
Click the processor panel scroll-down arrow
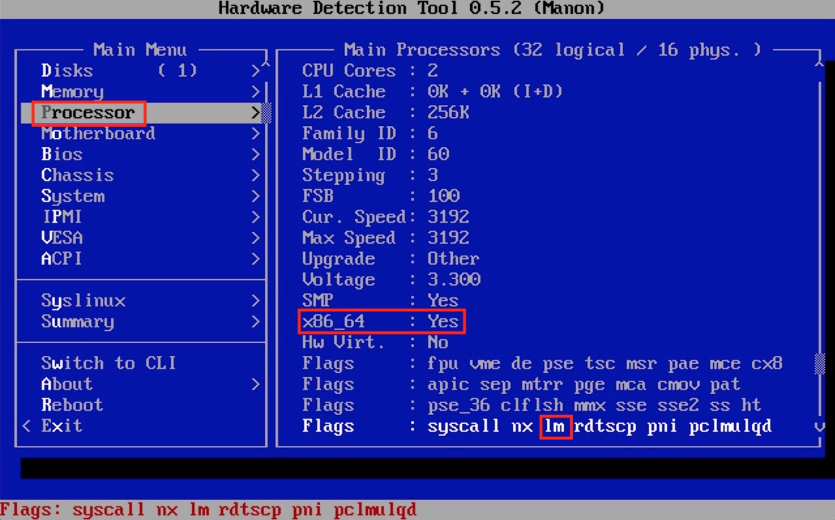click(820, 427)
